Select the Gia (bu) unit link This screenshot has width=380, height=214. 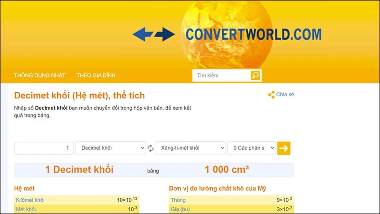point(181,209)
